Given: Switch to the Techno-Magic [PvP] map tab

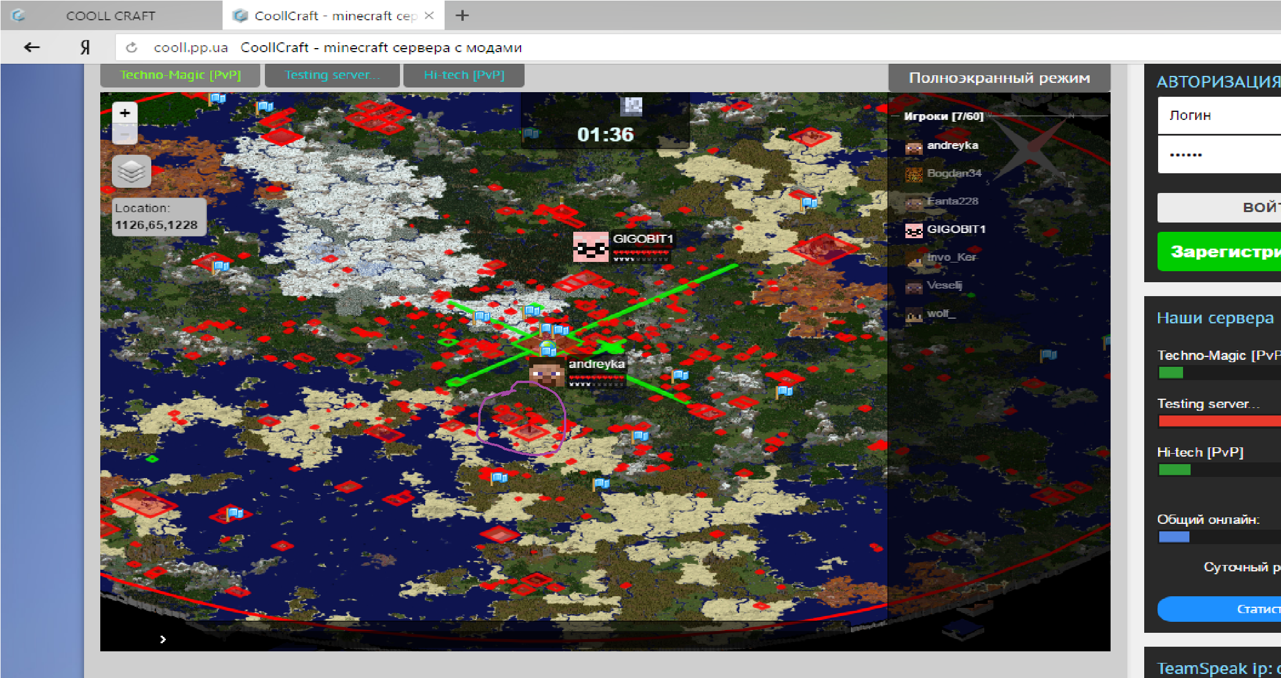Looking at the screenshot, I should (180, 75).
